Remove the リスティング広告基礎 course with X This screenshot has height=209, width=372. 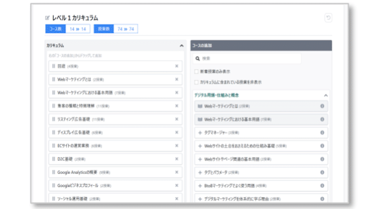[x=176, y=119]
